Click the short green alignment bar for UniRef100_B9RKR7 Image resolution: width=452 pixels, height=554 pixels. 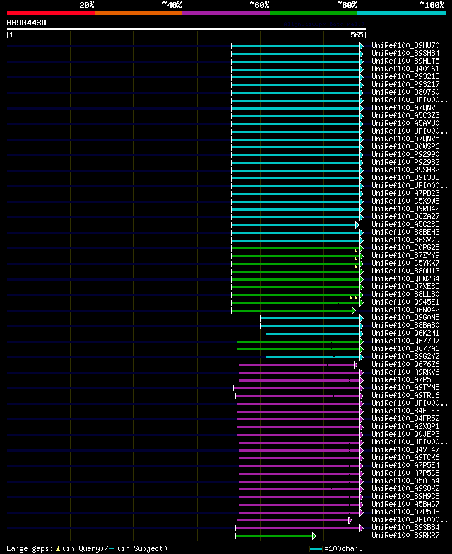(275, 536)
